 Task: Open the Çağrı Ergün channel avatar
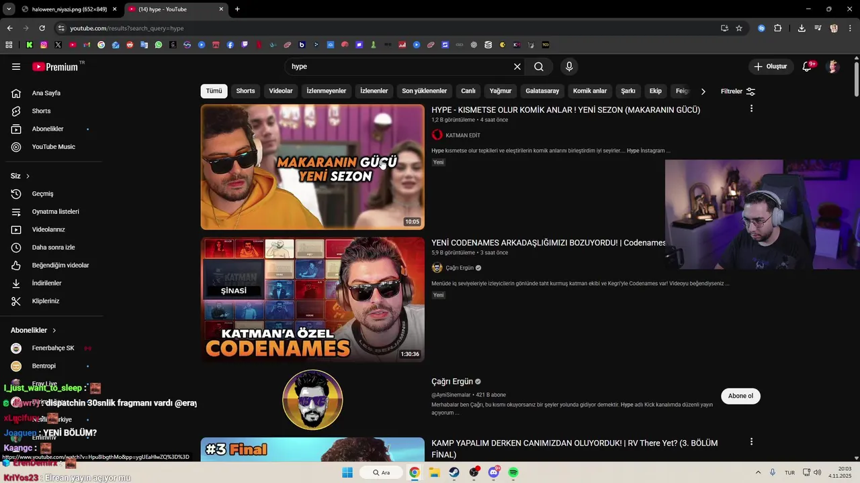(x=312, y=400)
